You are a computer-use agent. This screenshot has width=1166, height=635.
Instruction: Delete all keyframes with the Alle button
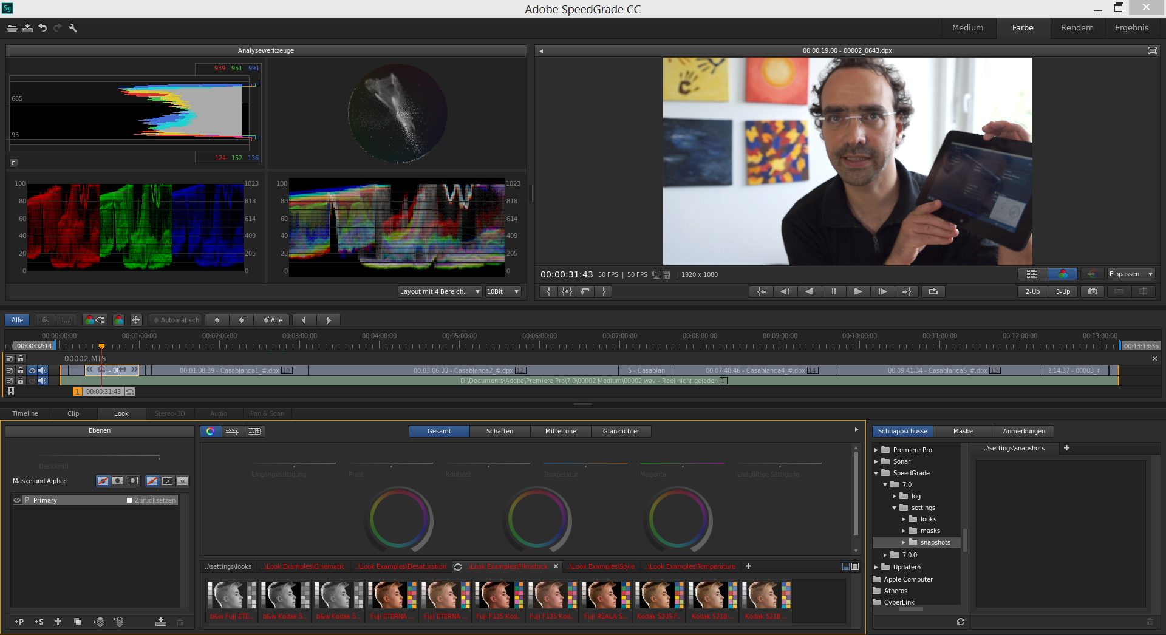(273, 320)
